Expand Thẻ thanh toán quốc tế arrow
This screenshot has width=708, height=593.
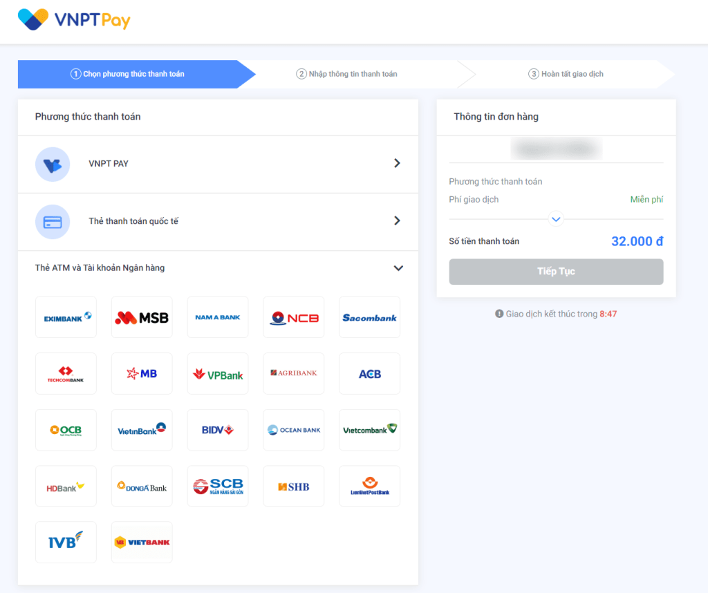[397, 221]
